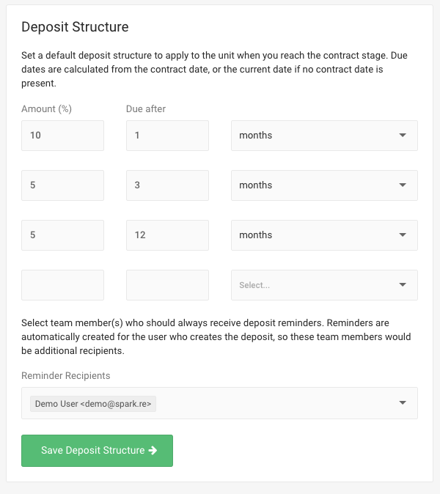This screenshot has width=440, height=494.
Task: Click the first row Amount field showing 10
Action: coord(62,136)
